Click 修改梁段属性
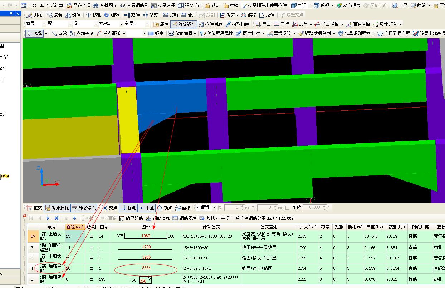Viewport: 445px width, 288px height. (217, 33)
